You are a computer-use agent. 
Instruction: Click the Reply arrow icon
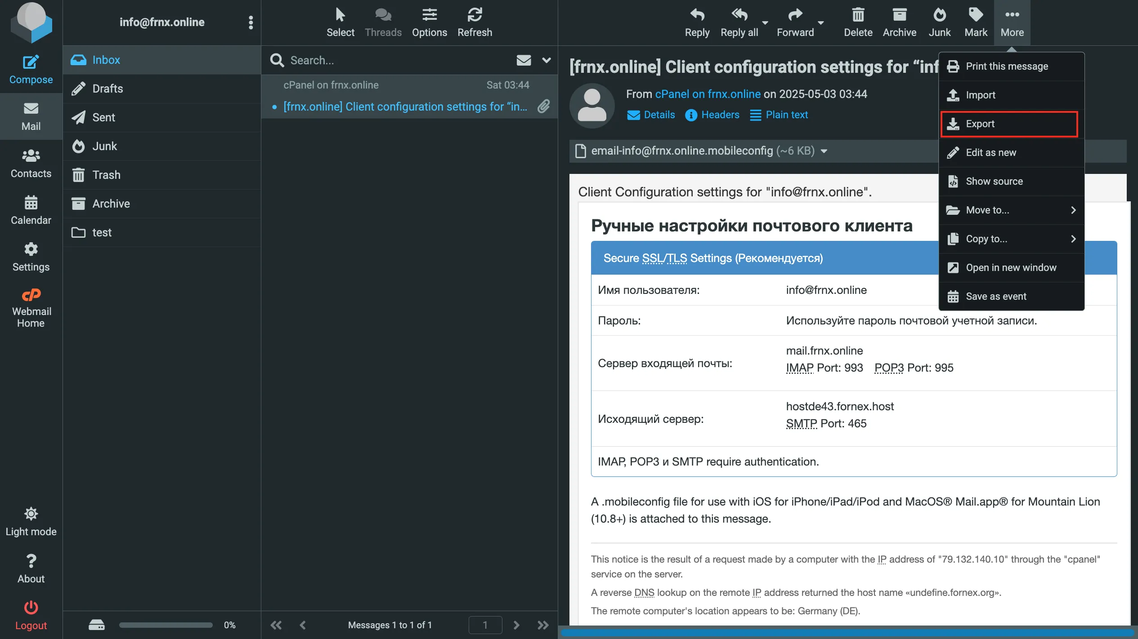697,15
